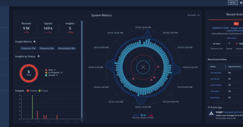243x127 pixels.
Task: Click the Detection: 7 h badge
Action: point(28,48)
